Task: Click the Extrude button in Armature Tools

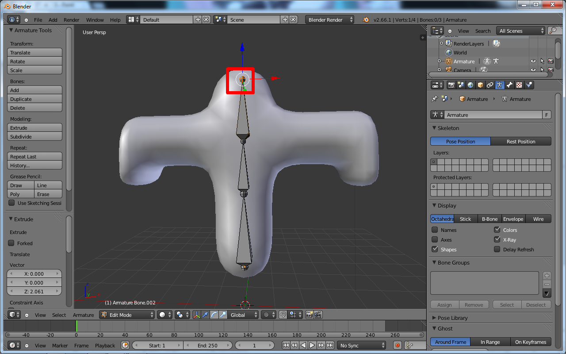Action: [x=34, y=127]
